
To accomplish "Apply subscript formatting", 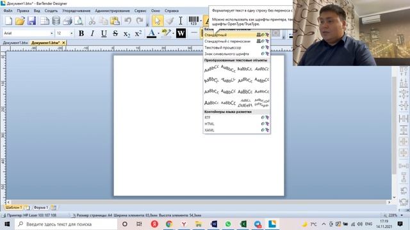I will point(127,33).
